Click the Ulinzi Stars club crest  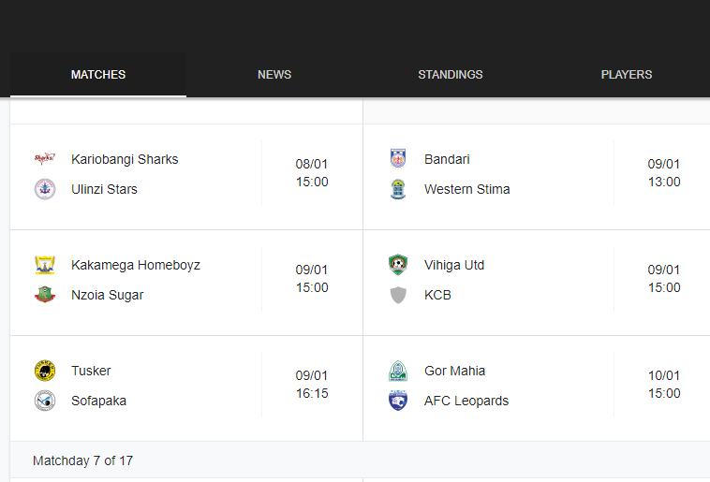[x=45, y=189]
